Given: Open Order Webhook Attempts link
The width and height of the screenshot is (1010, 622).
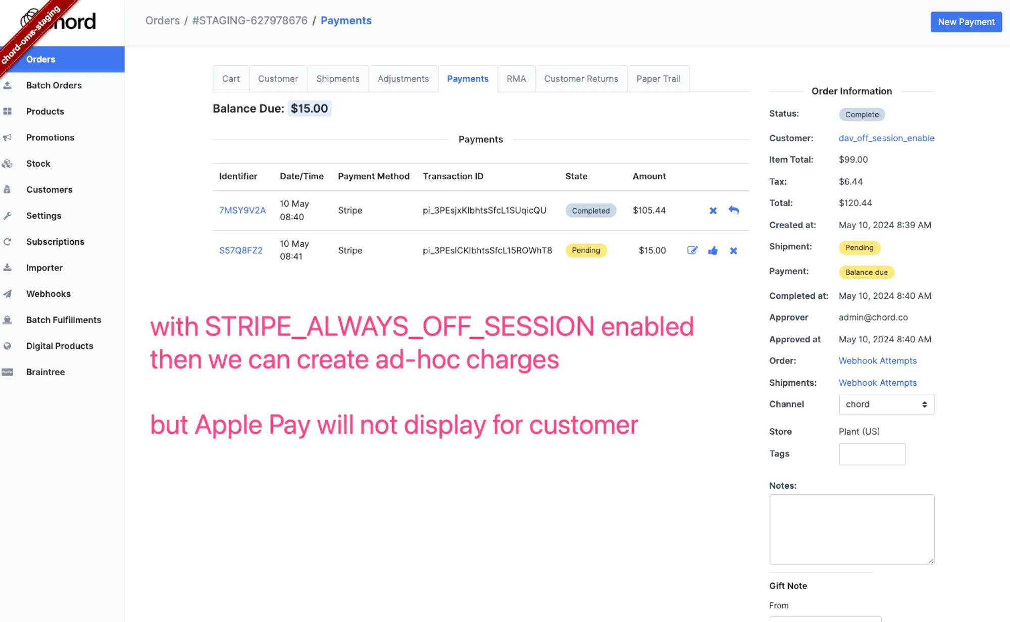Looking at the screenshot, I should (x=877, y=360).
